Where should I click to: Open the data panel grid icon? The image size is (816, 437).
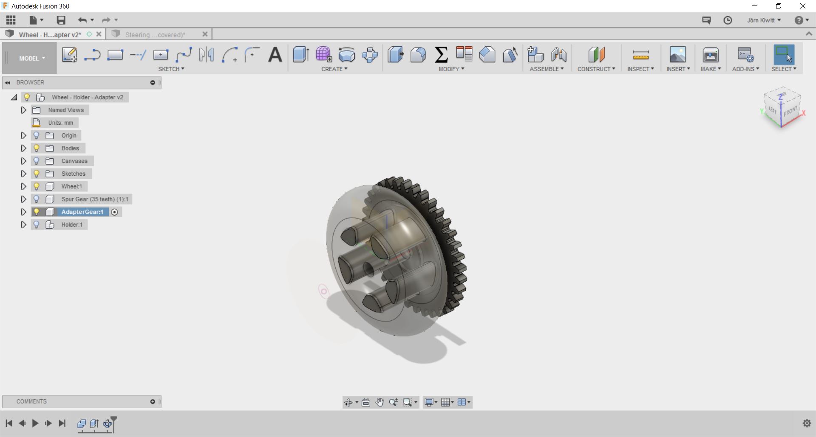pos(11,20)
